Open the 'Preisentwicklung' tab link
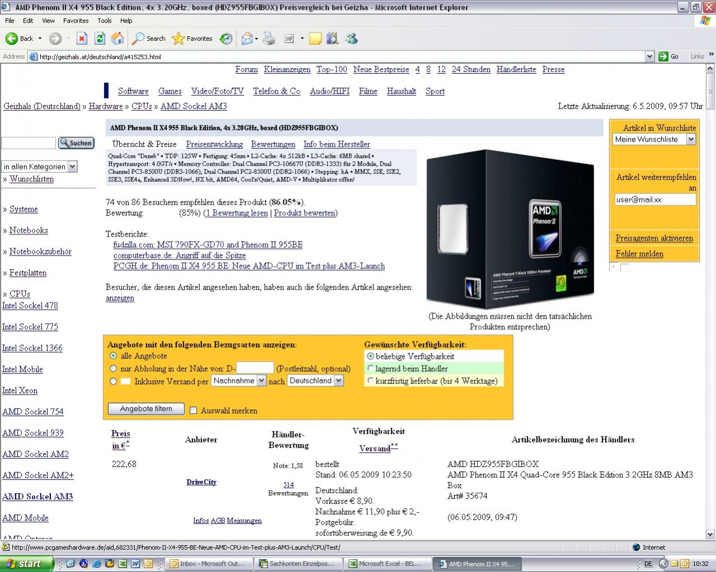This screenshot has width=716, height=572. coord(214,144)
